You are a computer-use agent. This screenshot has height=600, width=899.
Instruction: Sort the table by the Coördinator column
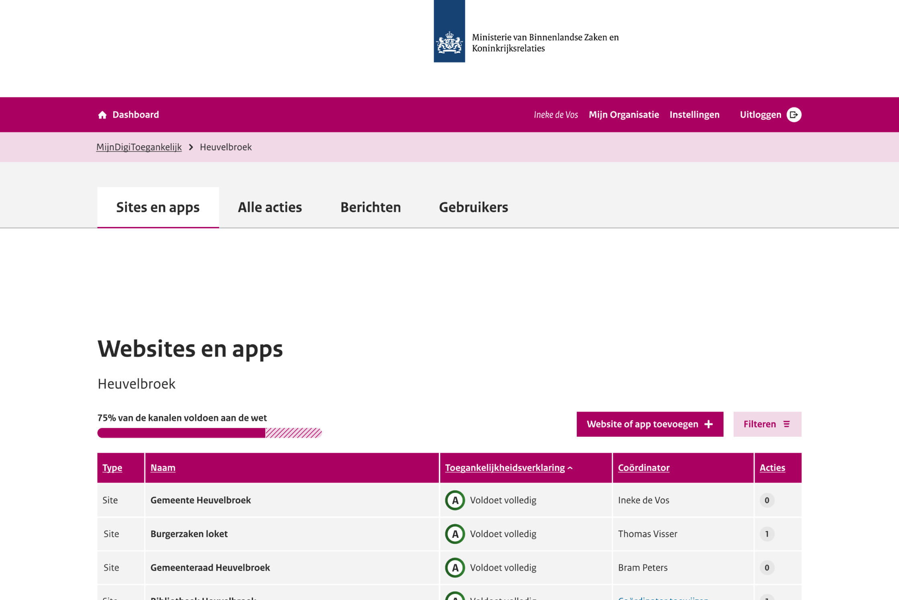pyautogui.click(x=643, y=468)
